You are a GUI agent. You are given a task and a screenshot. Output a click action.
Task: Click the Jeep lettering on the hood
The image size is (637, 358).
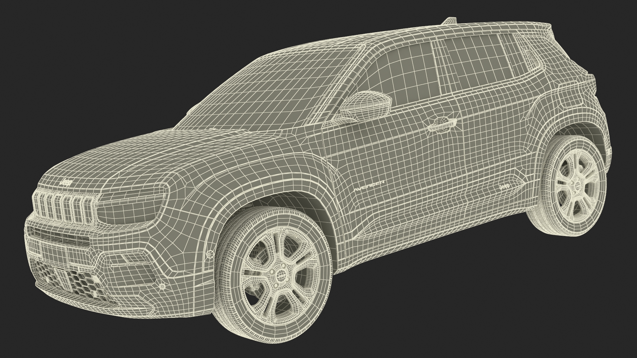[67, 183]
